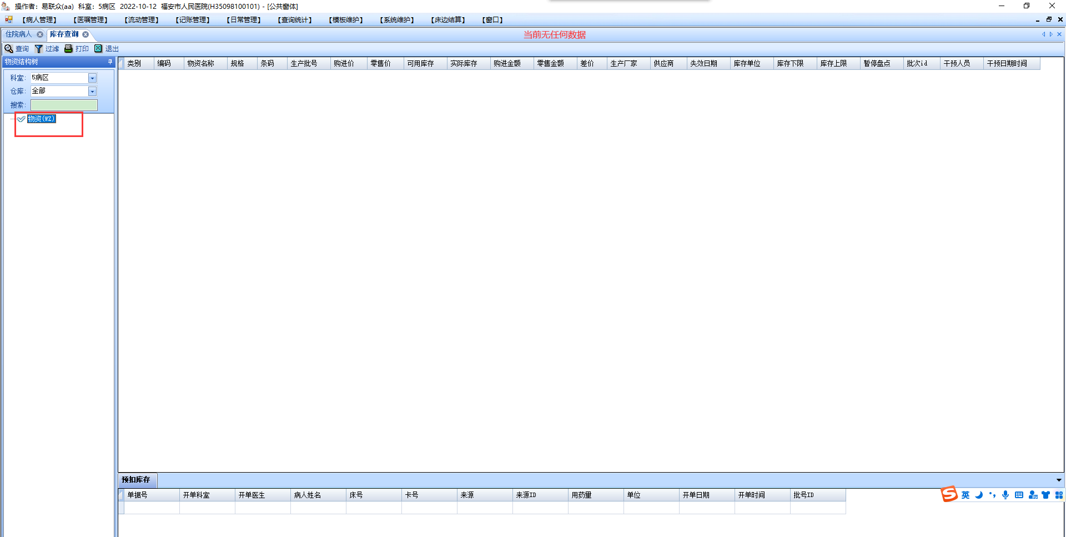Screen dimensions: 1066x537
Task: Click the Sogou input method logo
Action: pos(949,494)
